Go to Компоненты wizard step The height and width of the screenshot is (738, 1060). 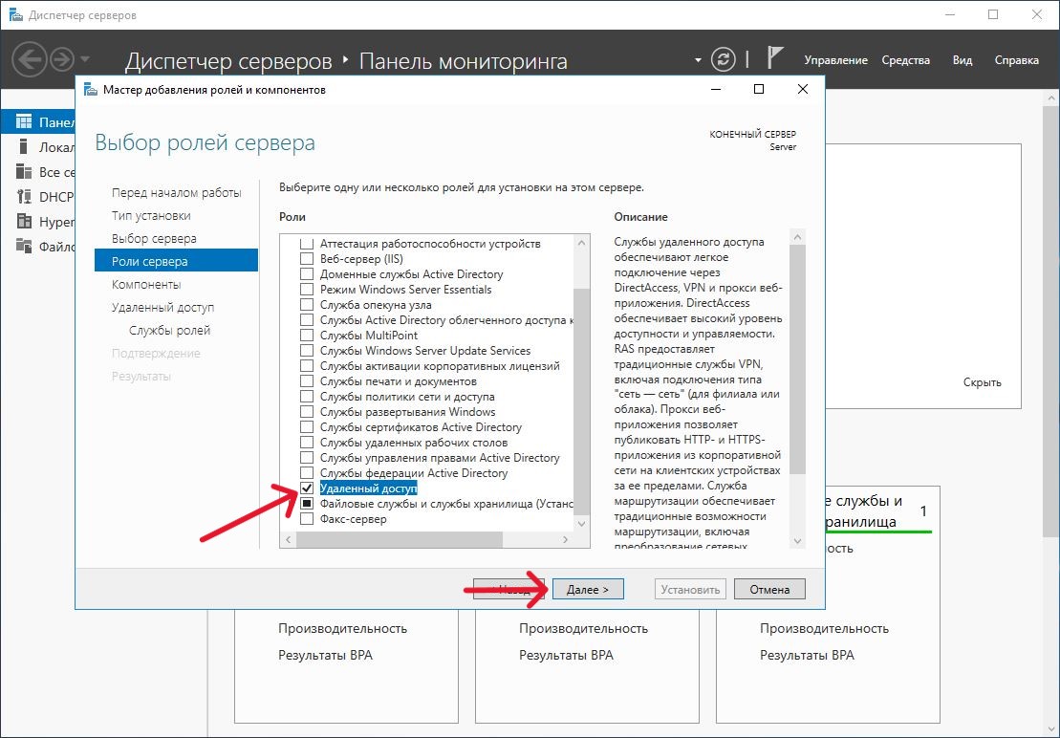pos(146,284)
